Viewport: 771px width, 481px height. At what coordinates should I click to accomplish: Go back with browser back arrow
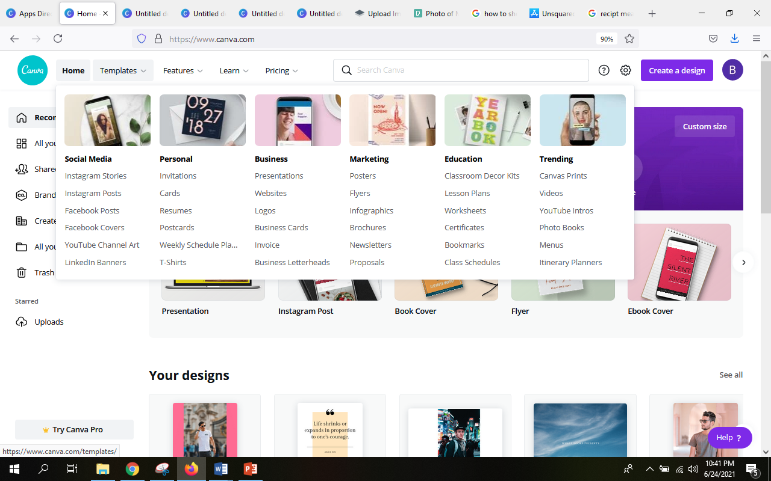[14, 38]
